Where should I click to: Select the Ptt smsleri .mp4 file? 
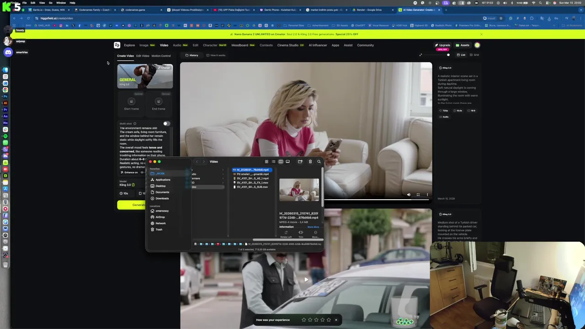252,174
